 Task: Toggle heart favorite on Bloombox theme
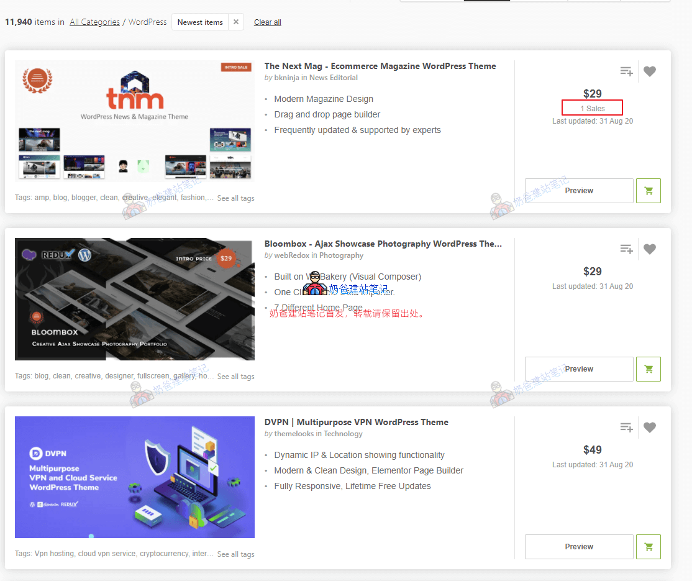pyautogui.click(x=650, y=249)
